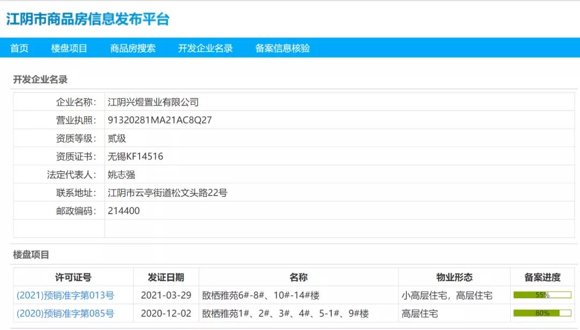The width and height of the screenshot is (580, 330).
Task: Click the 80% backing progress bar
Action: (541, 313)
